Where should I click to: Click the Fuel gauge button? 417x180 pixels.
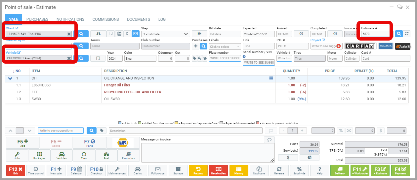click(x=106, y=155)
